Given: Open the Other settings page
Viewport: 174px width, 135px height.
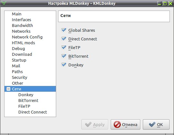Looking at the screenshot, I should tap(18, 83).
